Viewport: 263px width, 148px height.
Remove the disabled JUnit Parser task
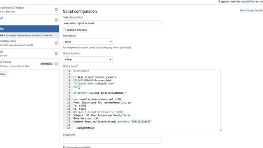(56, 64)
